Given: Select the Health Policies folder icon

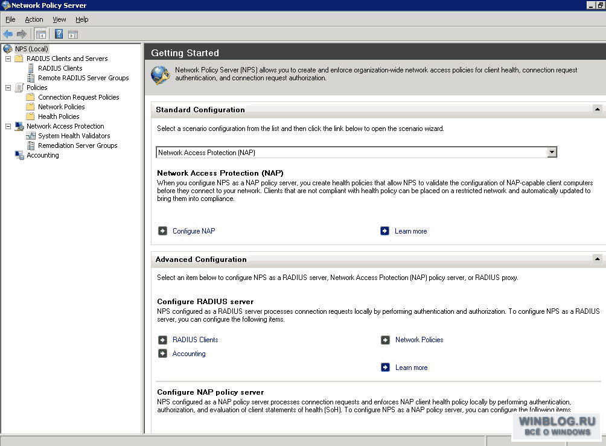Looking at the screenshot, I should (31, 116).
